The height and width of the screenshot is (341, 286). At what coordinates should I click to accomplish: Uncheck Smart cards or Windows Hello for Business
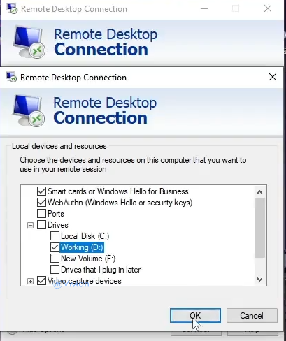pyautogui.click(x=41, y=191)
